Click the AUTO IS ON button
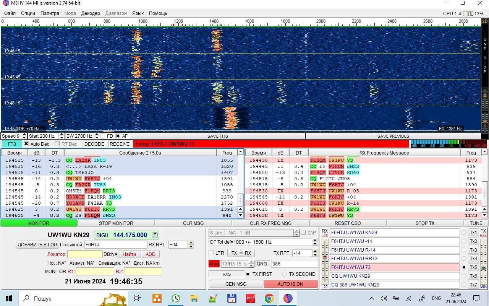The image size is (489, 306). [290, 284]
